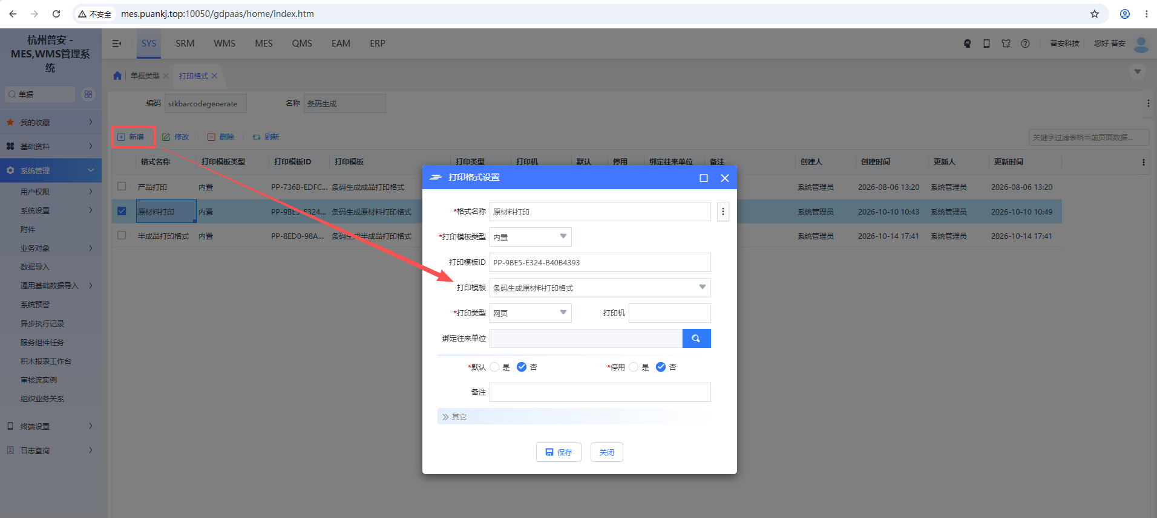This screenshot has width=1157, height=518.
Task: Open the help question mark icon
Action: tap(1025, 44)
